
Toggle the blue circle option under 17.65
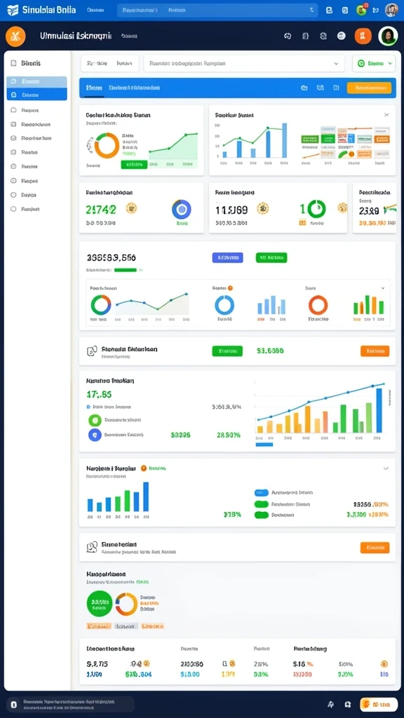95,435
